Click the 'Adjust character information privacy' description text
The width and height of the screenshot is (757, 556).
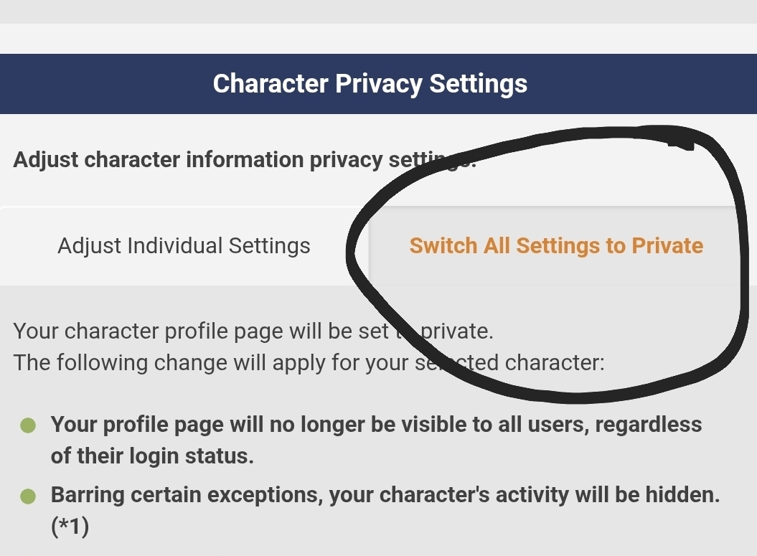[201, 159]
